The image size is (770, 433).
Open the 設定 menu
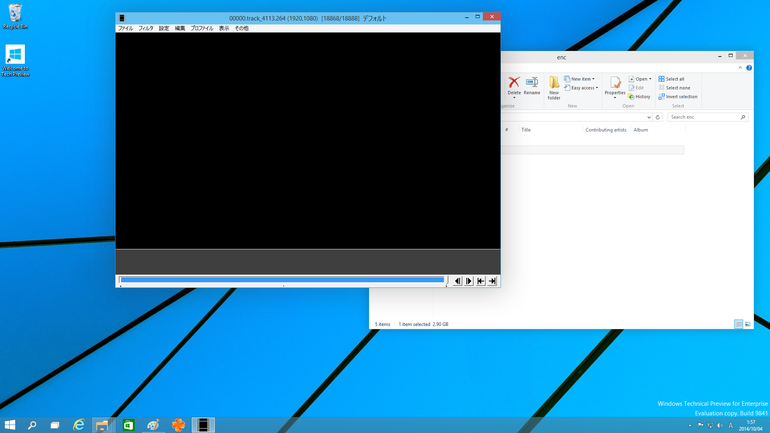[164, 28]
